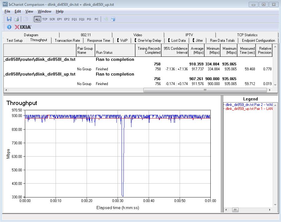Click the results table scroll right arrow
The height and width of the screenshot is (222, 281).
pyautogui.click(x=270, y=90)
